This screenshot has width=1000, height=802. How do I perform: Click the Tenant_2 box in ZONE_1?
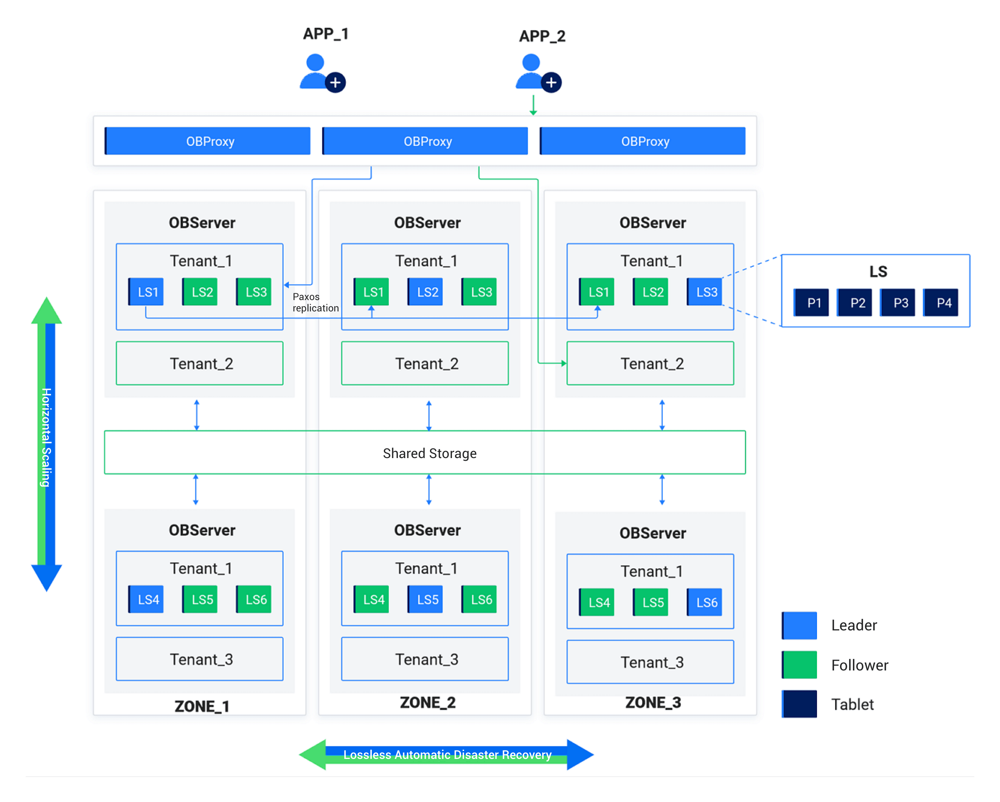click(199, 364)
